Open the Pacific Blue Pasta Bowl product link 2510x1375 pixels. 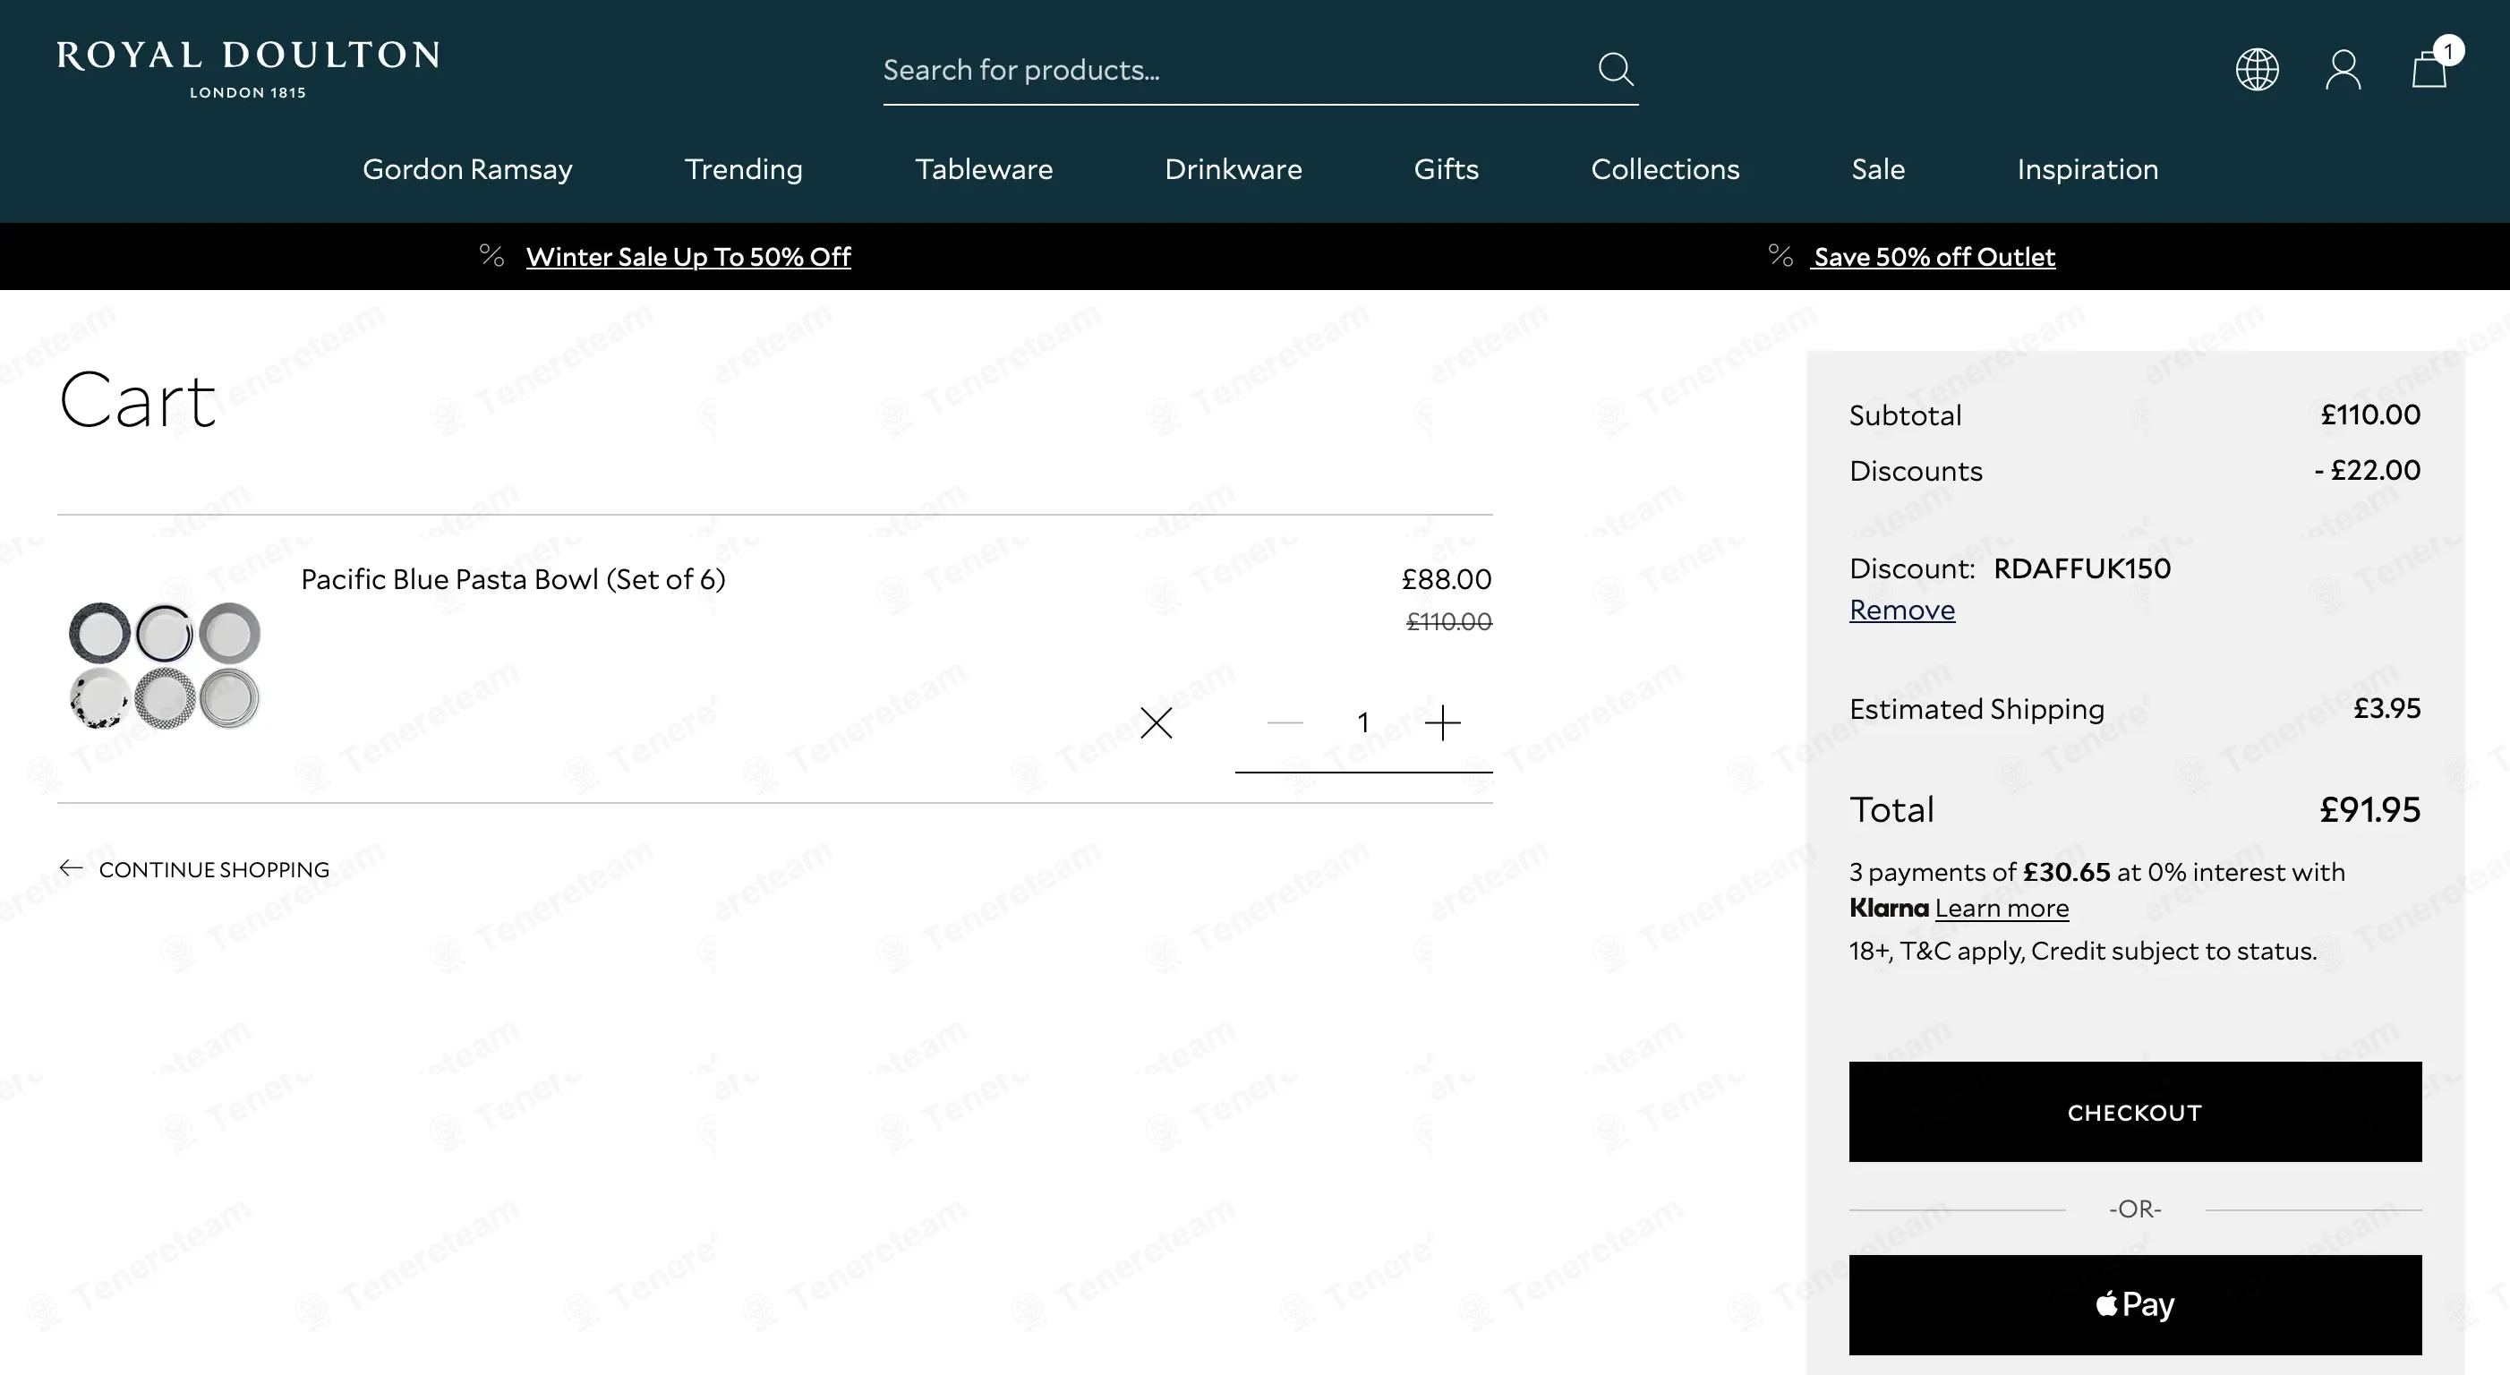coord(513,579)
